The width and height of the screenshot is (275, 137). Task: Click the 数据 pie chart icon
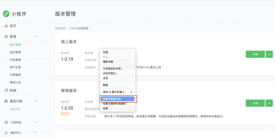coord(6,90)
